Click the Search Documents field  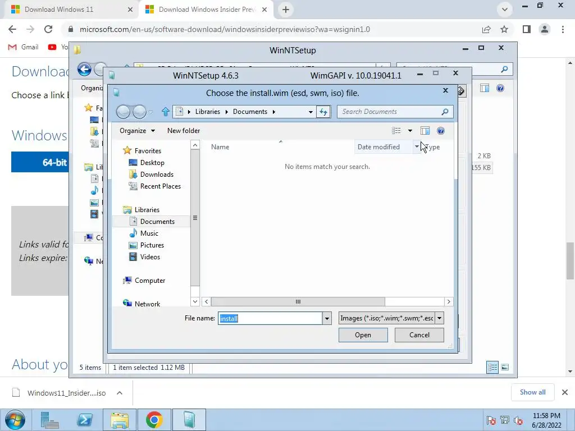point(389,112)
